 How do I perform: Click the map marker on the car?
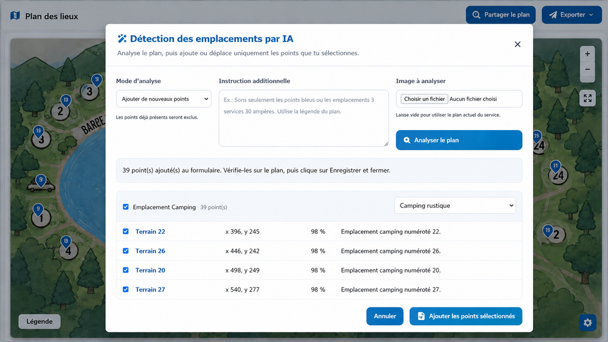pyautogui.click(x=41, y=180)
